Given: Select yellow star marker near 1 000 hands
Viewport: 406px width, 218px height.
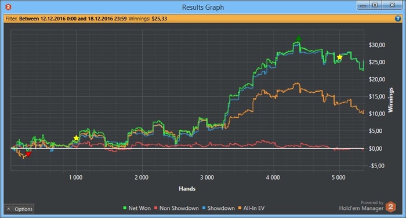Looking at the screenshot, I should click(76, 138).
